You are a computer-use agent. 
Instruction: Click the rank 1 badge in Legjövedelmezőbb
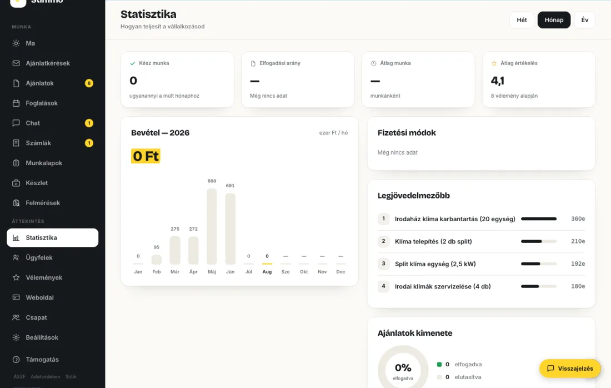tap(383, 219)
